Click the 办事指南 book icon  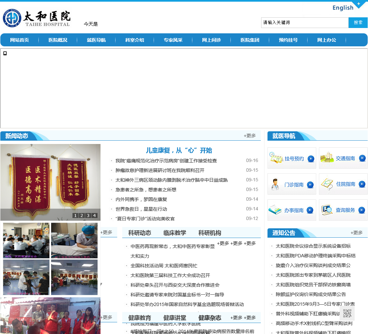coord(275,210)
